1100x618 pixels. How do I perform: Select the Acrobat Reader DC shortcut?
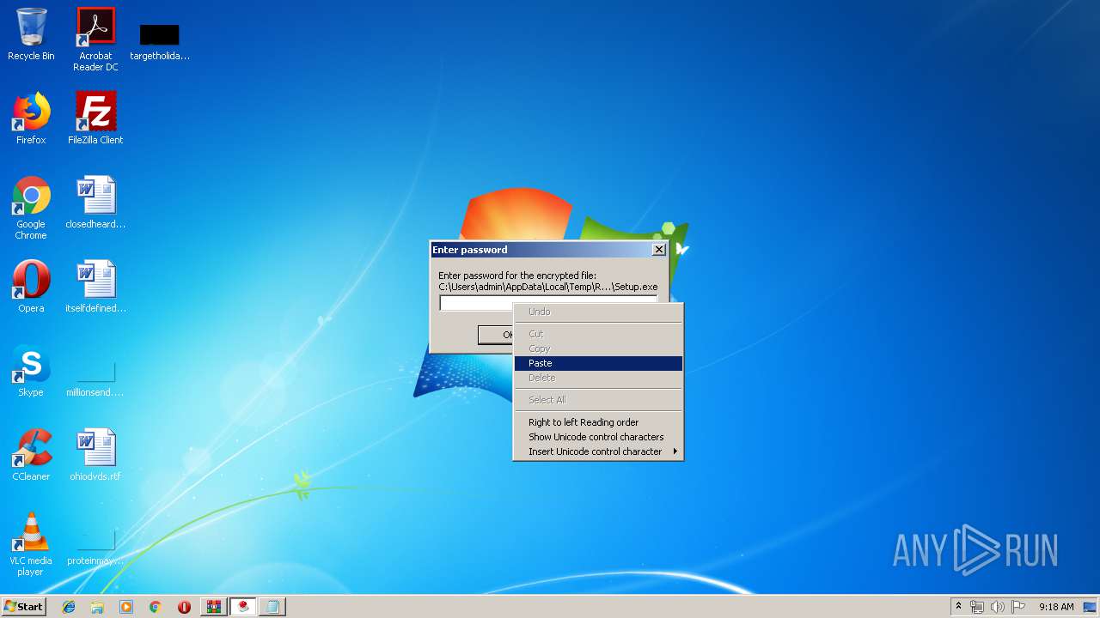[x=95, y=39]
